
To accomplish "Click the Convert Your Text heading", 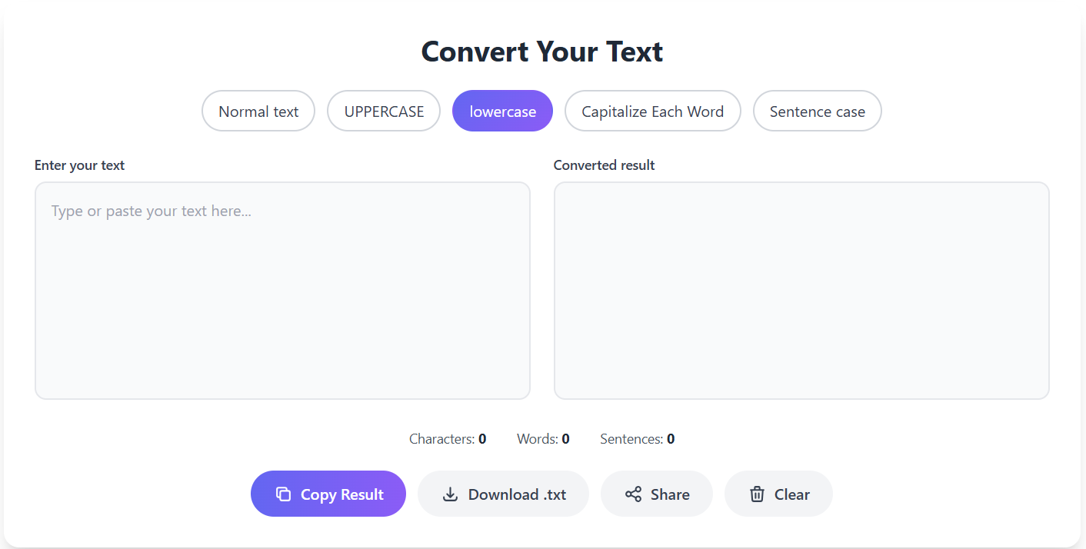I will 541,52.
